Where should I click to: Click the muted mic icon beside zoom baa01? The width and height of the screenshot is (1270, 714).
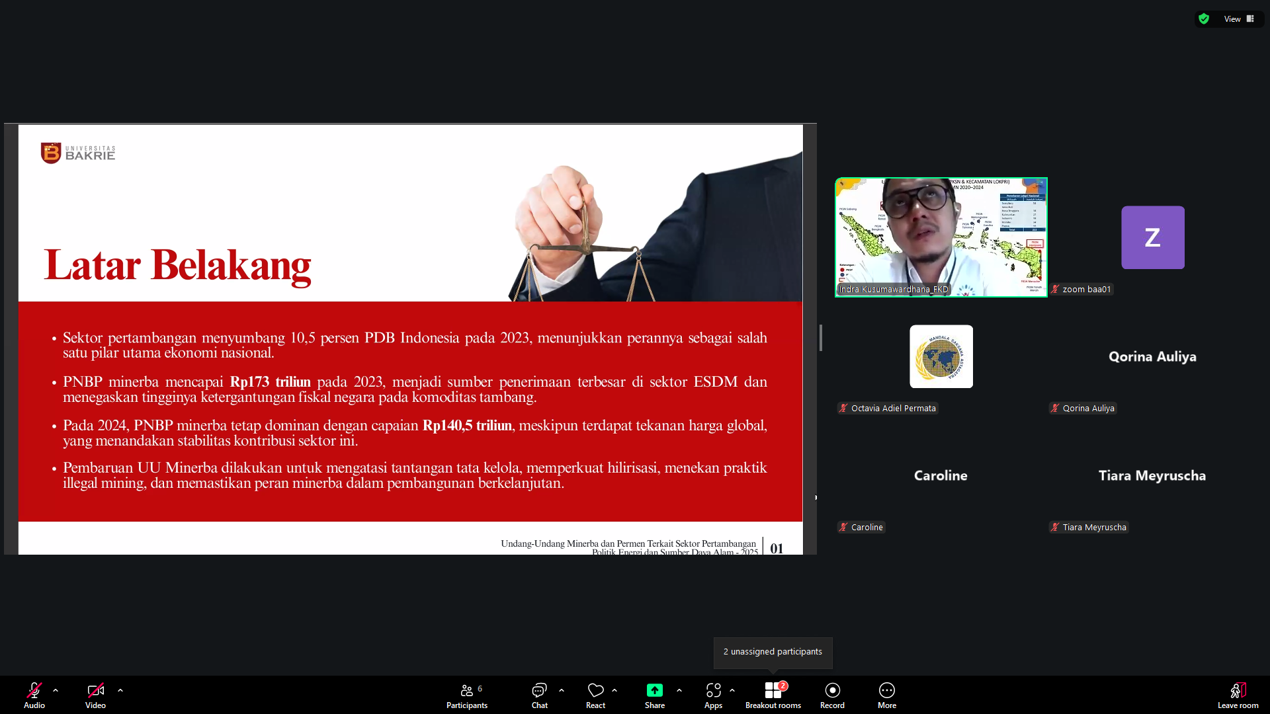(x=1056, y=289)
